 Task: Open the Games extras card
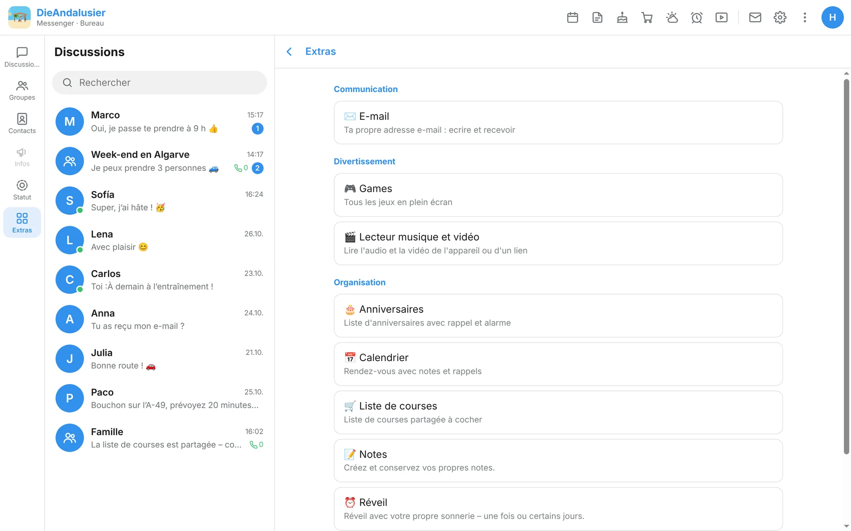point(558,195)
